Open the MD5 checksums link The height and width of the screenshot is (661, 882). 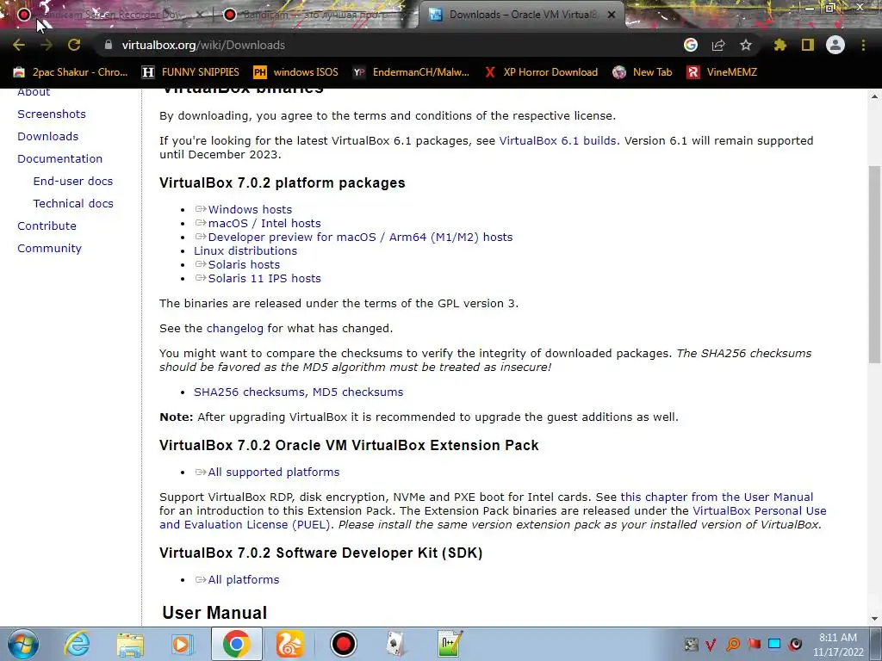357,392
